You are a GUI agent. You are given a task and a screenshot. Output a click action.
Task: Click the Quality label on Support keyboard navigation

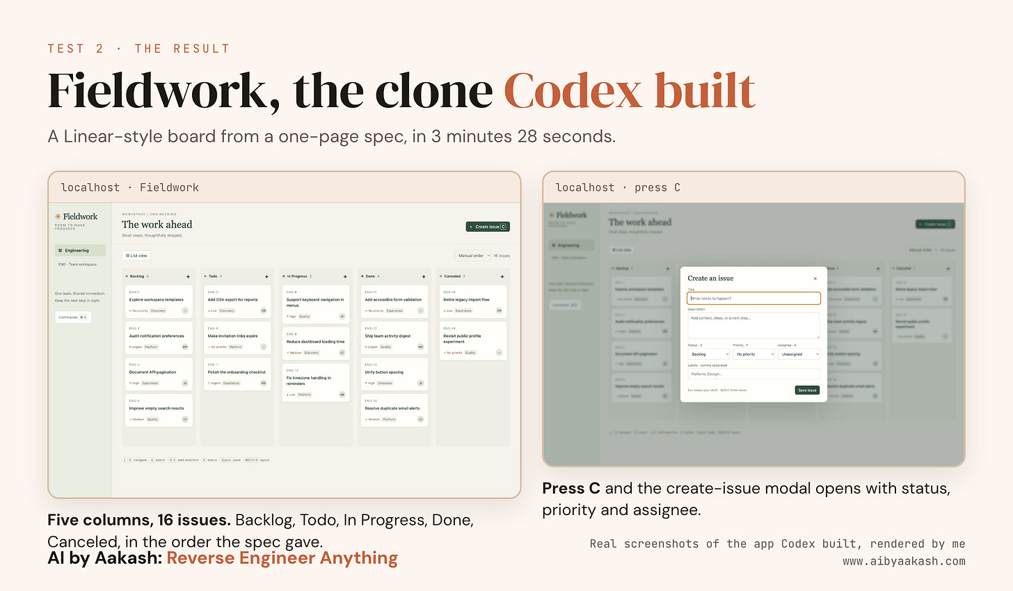(x=305, y=316)
